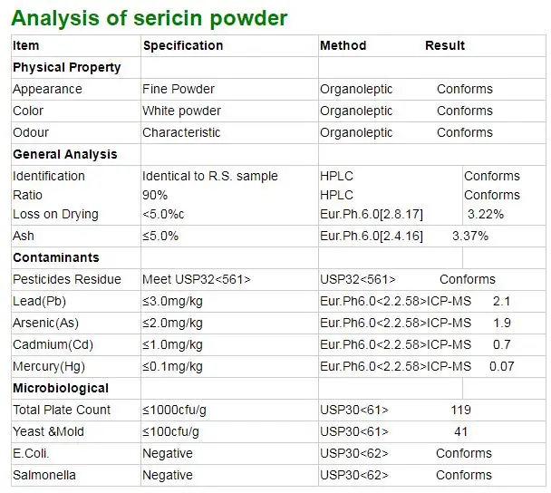Image resolution: width=551 pixels, height=493 pixels.
Task: Click the "Lead(Pb)" item label
Action: coord(40,301)
